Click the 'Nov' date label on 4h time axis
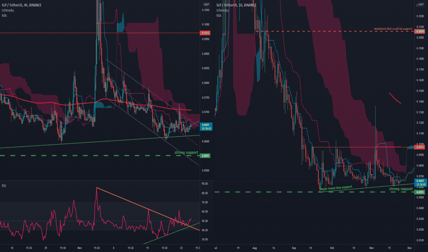The image size is (428, 252). coord(79,248)
